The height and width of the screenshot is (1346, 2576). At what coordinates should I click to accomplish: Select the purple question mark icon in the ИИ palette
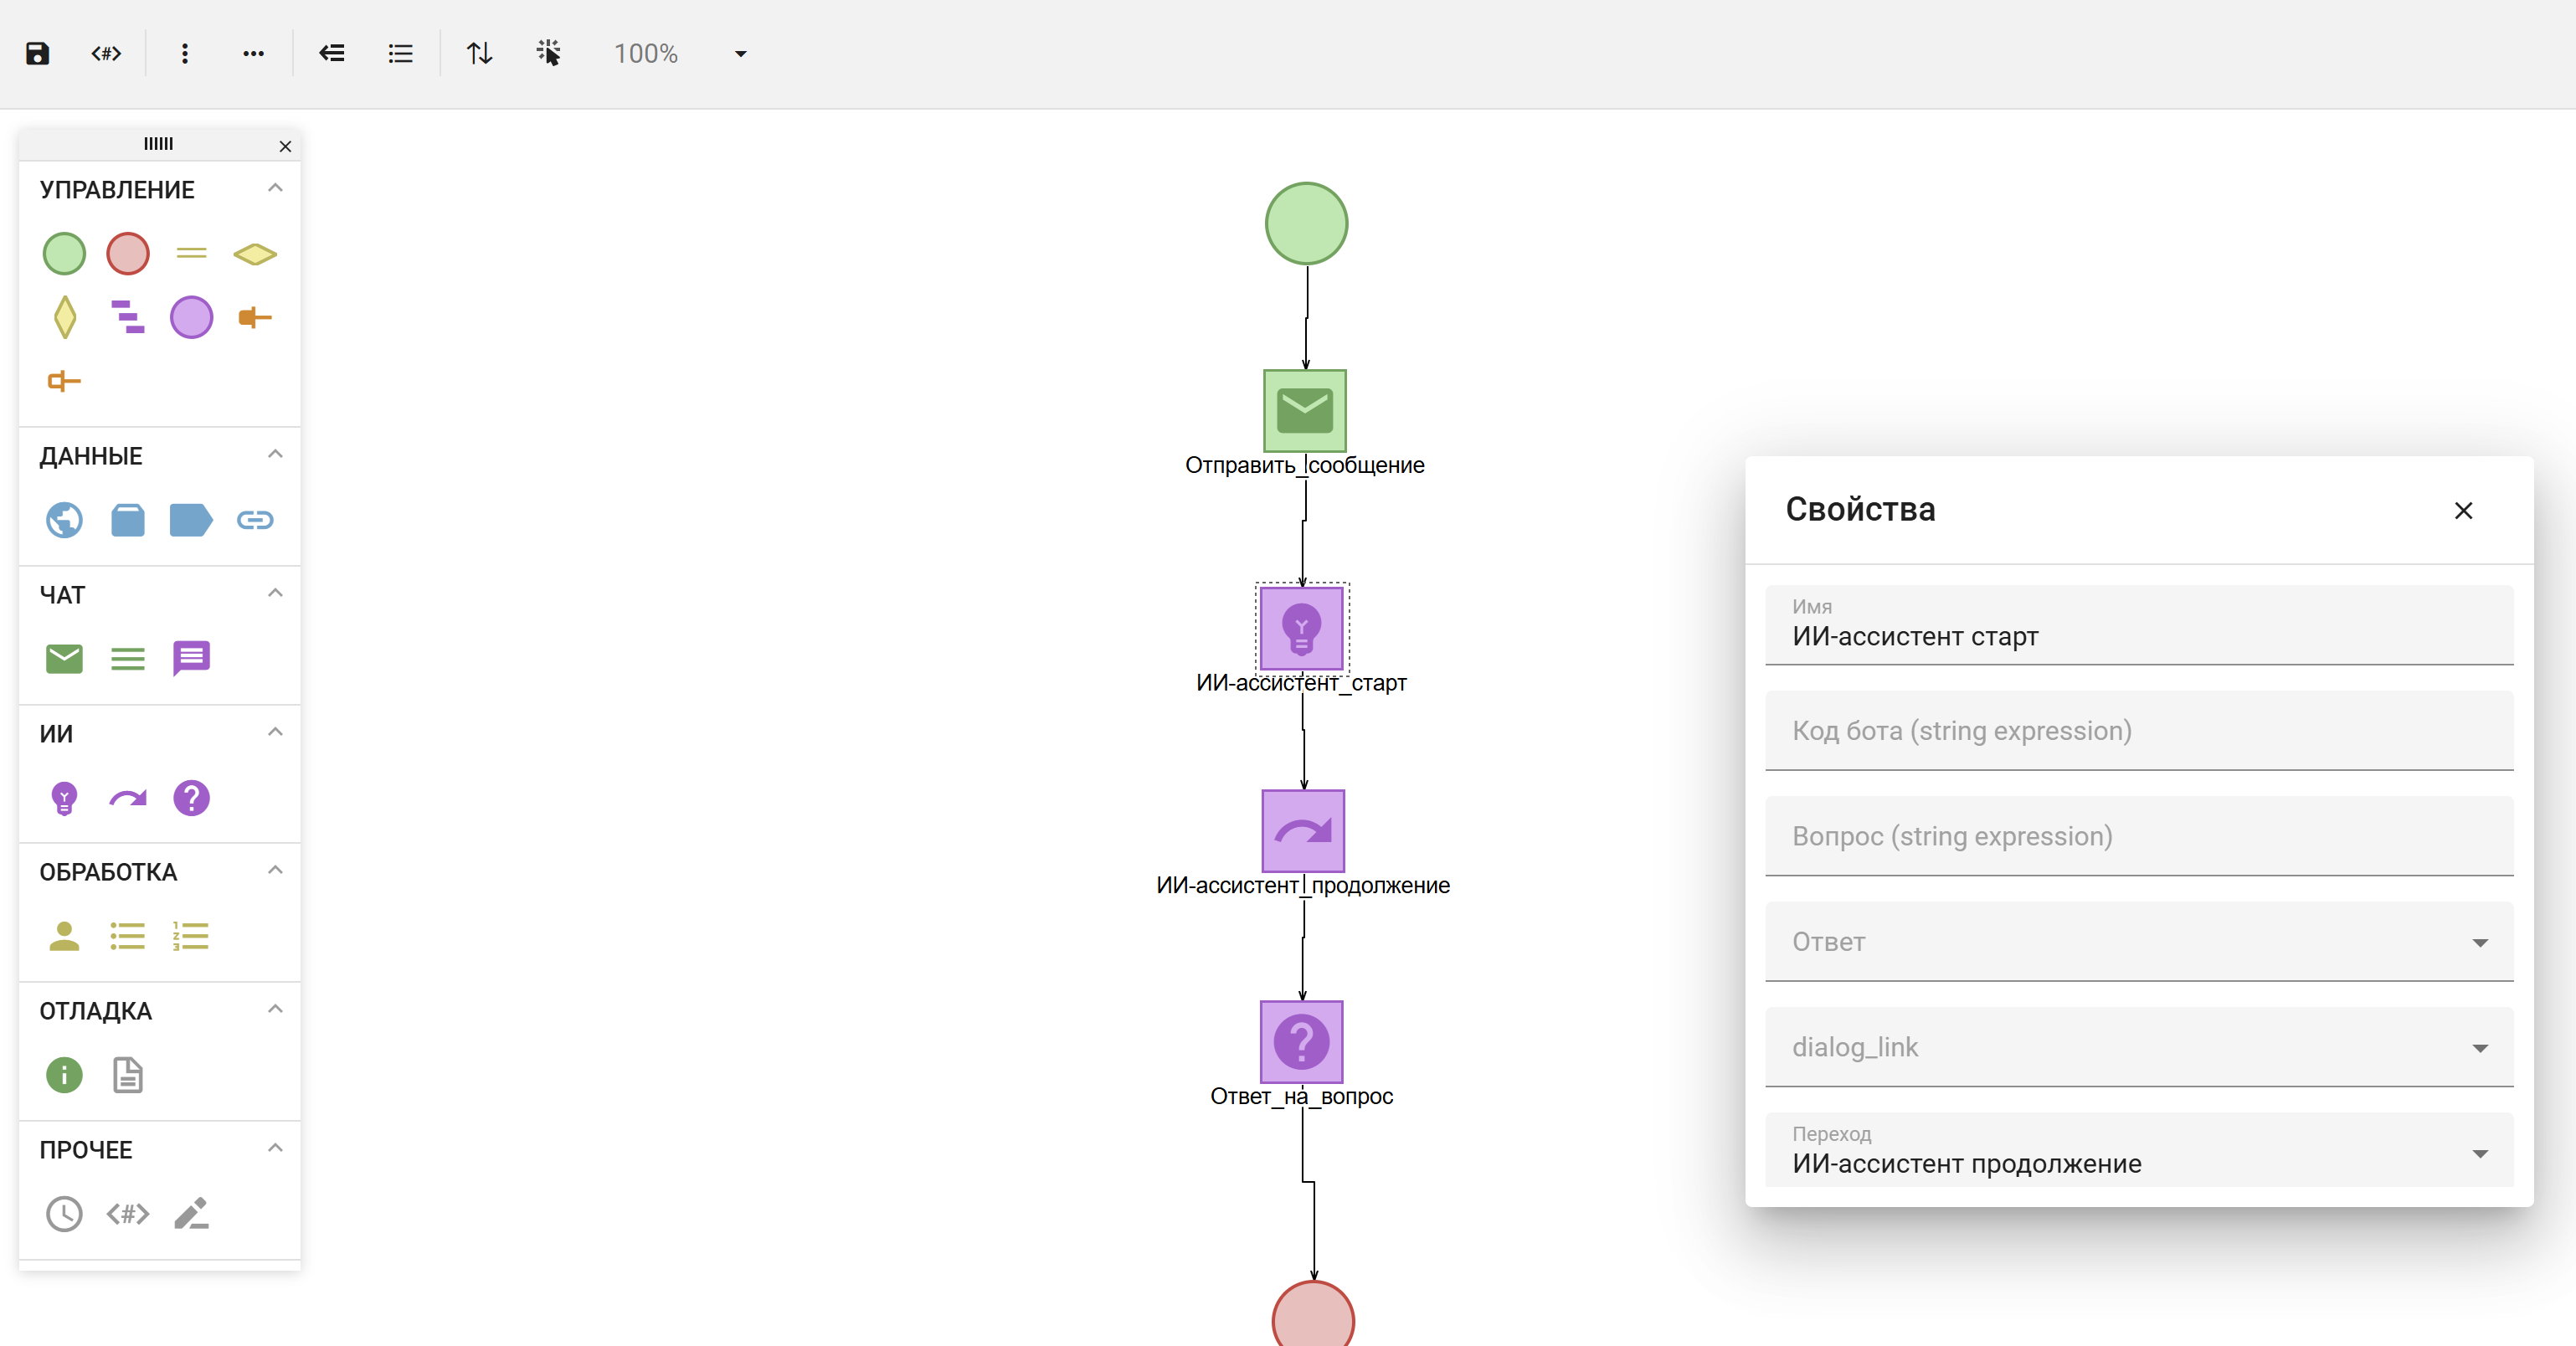click(191, 798)
